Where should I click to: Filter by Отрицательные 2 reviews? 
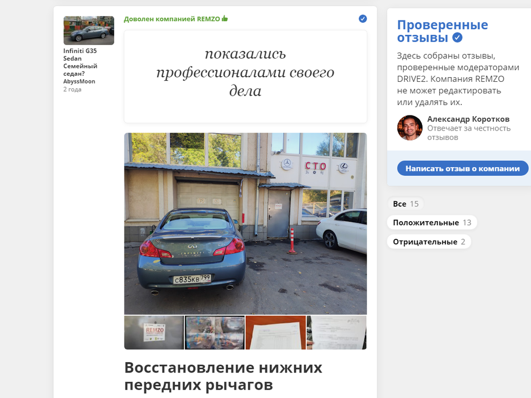click(x=429, y=242)
